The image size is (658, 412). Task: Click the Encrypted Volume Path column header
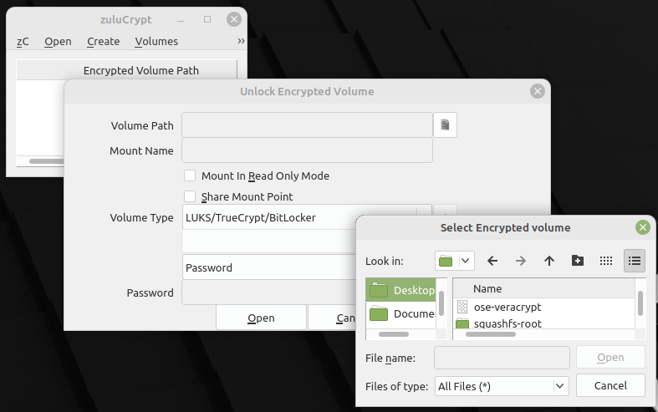(127, 70)
